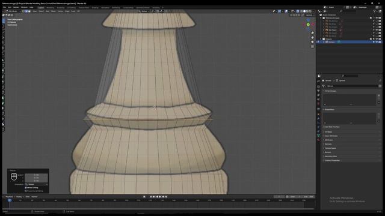The image size is (385, 216).
Task: Open the View Layer properties tab
Action: [318, 95]
